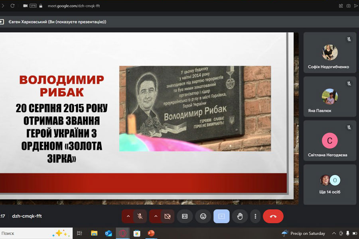The height and width of the screenshot is (239, 359).
Task: Unmute the microphone
Action: tap(140, 216)
